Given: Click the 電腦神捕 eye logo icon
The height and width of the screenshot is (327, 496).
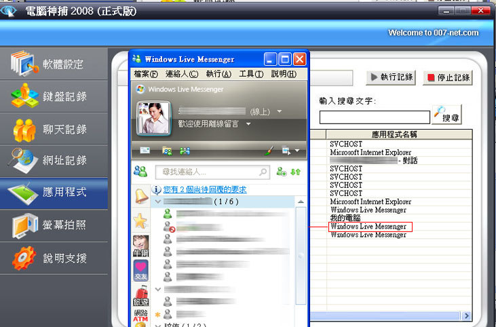Looking at the screenshot, I should tap(9, 11).
